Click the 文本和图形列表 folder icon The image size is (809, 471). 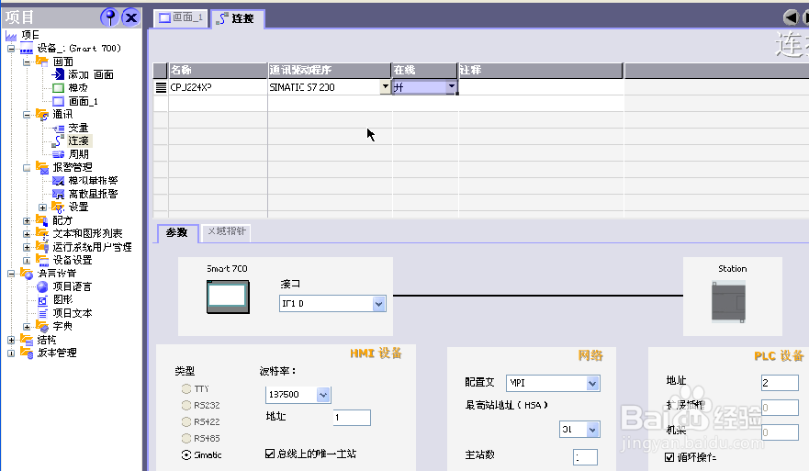[42, 234]
